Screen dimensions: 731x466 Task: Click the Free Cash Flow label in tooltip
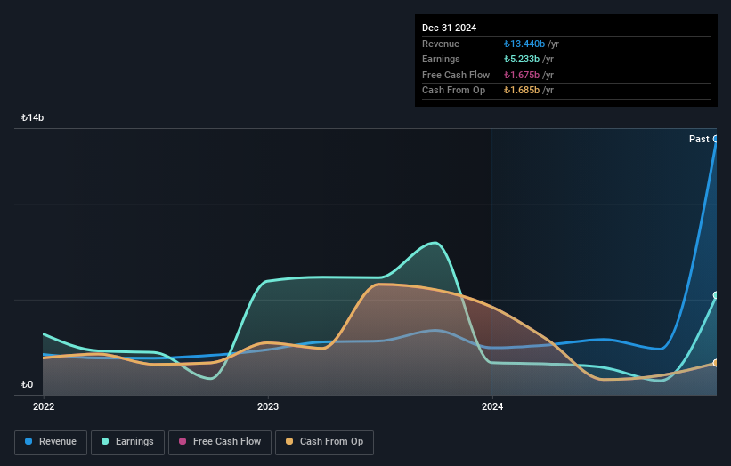[456, 75]
